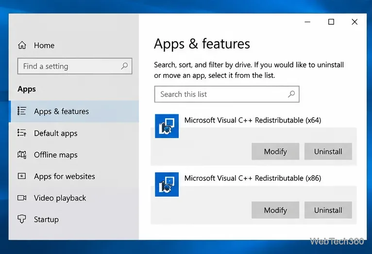This screenshot has height=254, width=372.
Task: Maximize the Settings window
Action: (331, 22)
